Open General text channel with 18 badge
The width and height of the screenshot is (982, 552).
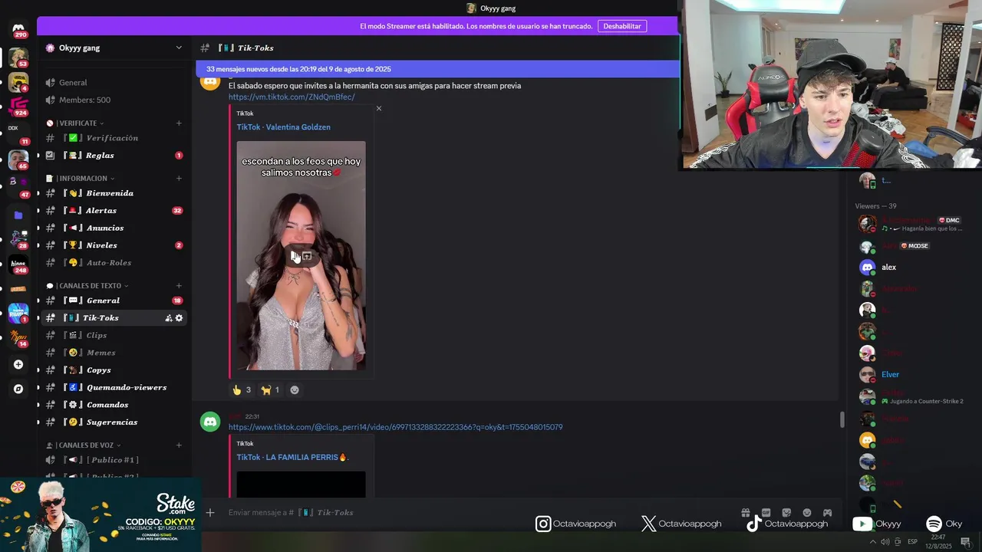click(114, 301)
